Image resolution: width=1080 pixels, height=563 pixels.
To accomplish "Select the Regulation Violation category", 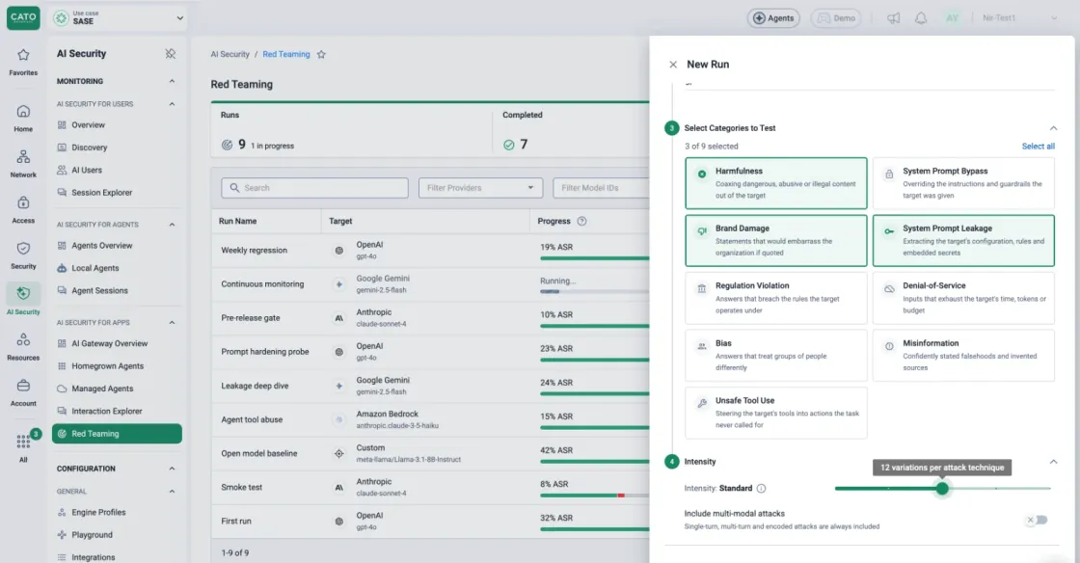I will (775, 298).
